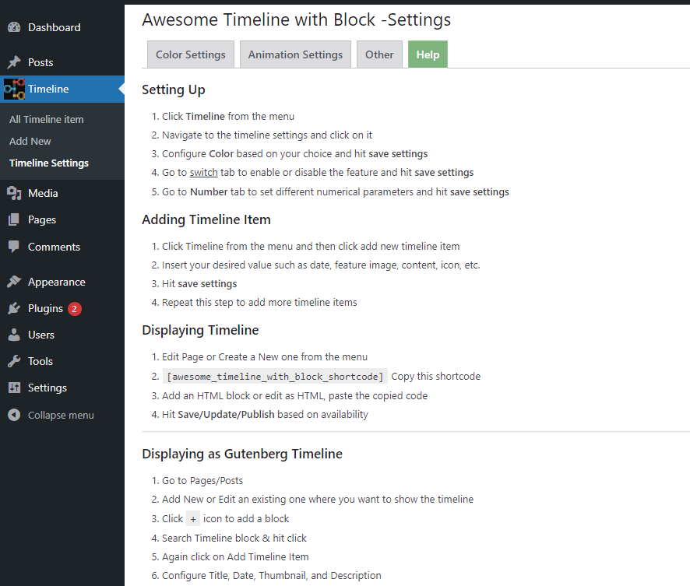Click the awesome_timeline_with_block_shortcode code snippet
The image size is (690, 586).
tap(275, 377)
